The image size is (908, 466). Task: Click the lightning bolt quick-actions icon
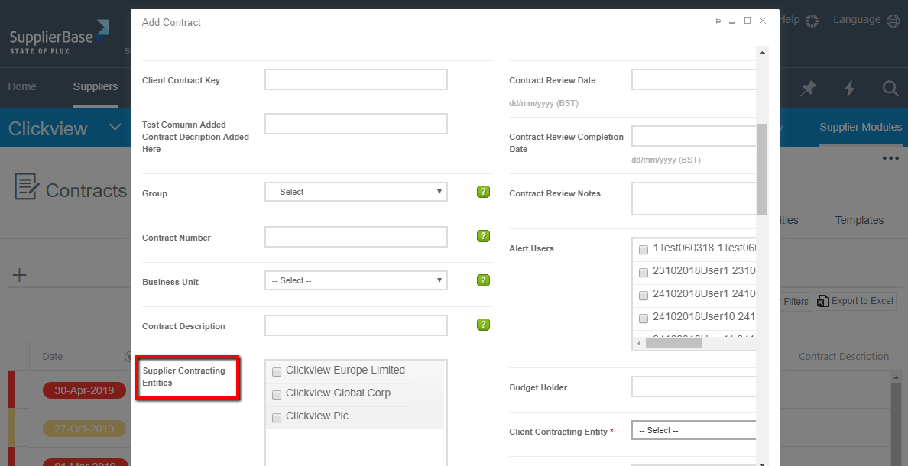[x=849, y=89]
